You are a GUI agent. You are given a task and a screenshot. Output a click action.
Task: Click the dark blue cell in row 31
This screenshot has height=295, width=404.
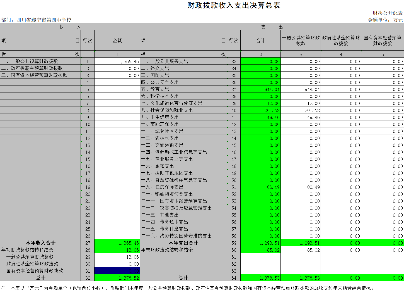[117, 271]
